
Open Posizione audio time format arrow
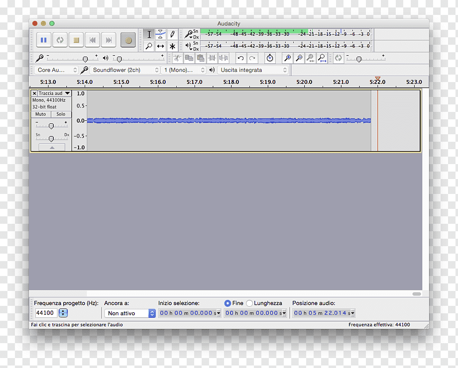pos(353,313)
